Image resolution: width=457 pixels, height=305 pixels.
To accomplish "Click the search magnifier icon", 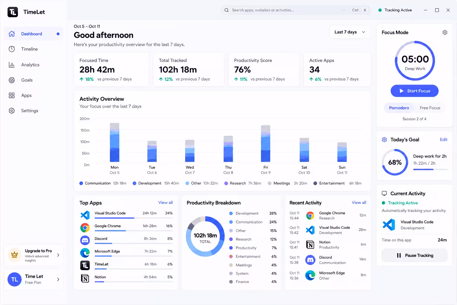I will 227,10.
